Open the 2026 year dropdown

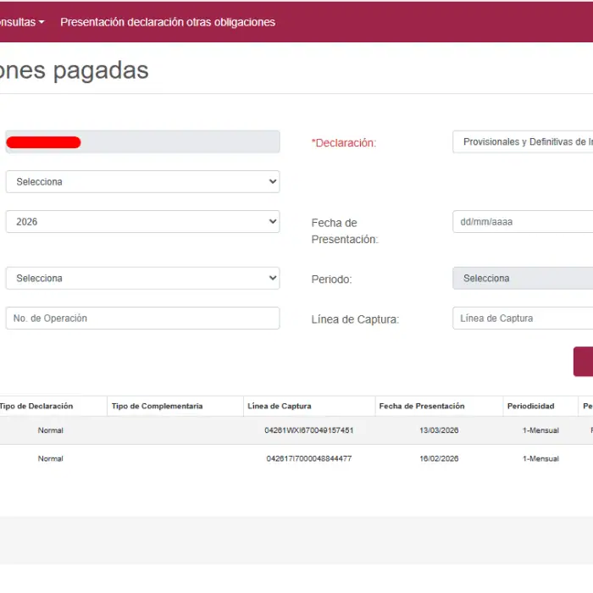tap(142, 222)
